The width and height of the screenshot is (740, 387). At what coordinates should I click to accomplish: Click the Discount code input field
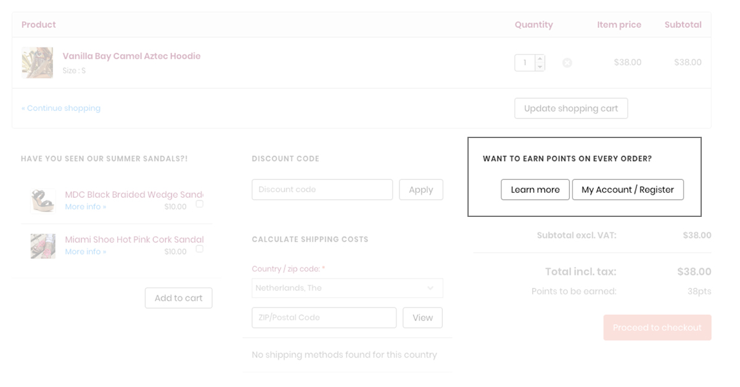click(x=322, y=189)
